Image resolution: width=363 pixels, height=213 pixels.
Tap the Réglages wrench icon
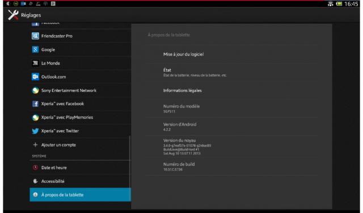(13, 15)
